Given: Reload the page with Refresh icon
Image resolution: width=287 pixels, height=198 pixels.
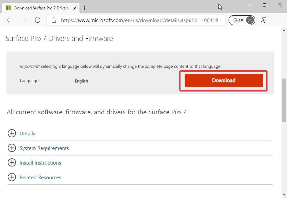Looking at the screenshot, I should click(38, 20).
